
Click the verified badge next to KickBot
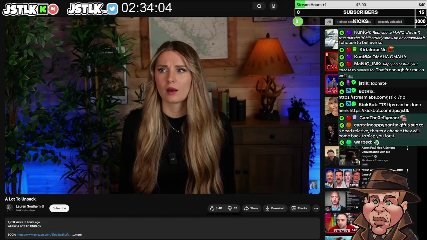[x=354, y=104]
